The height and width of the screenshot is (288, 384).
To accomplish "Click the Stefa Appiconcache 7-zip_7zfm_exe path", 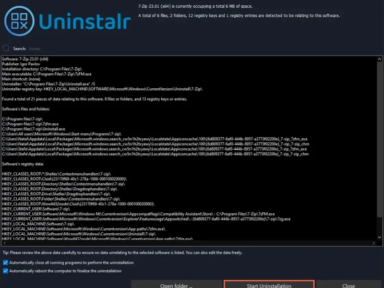I will 154,149.
